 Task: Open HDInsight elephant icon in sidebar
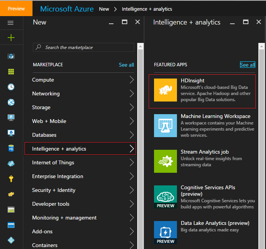[x=11, y=194]
